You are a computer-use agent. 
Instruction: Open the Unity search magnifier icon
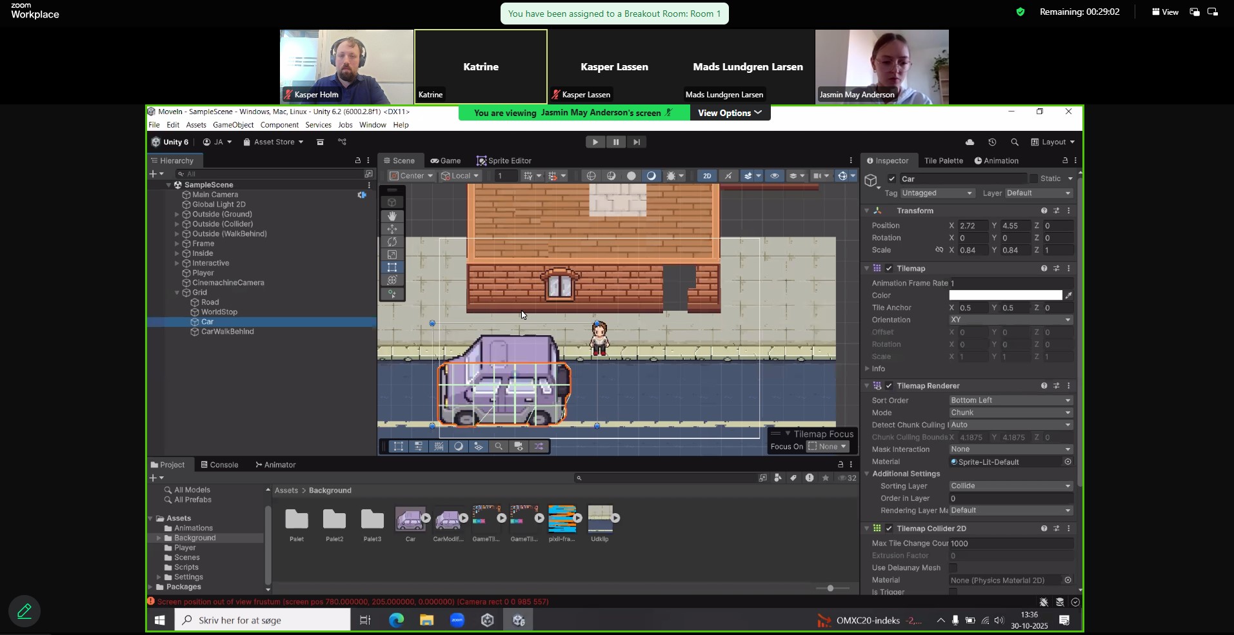point(1015,142)
